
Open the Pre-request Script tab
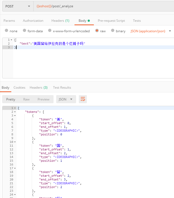[111, 21]
